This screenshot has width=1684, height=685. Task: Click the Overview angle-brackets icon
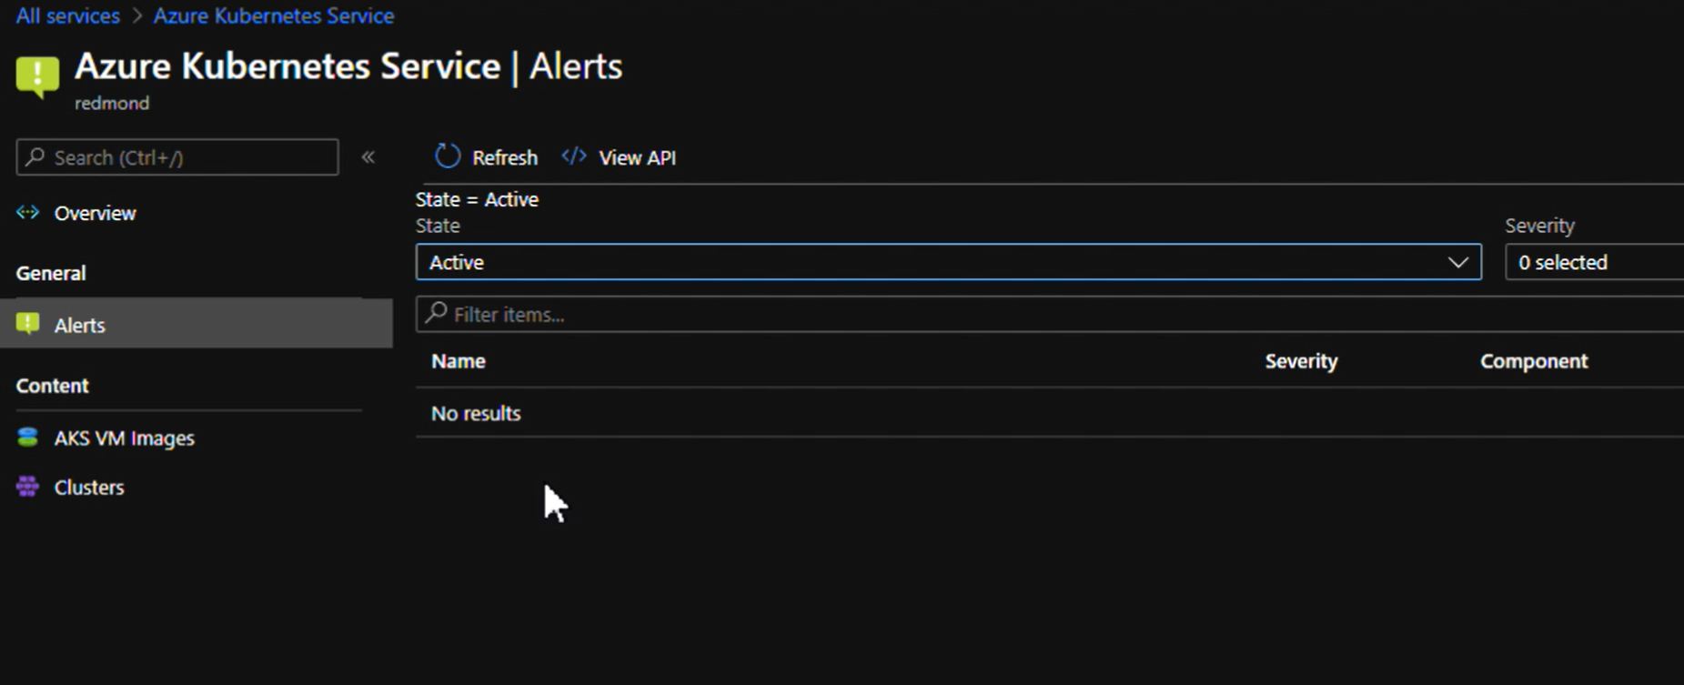pyautogui.click(x=27, y=212)
